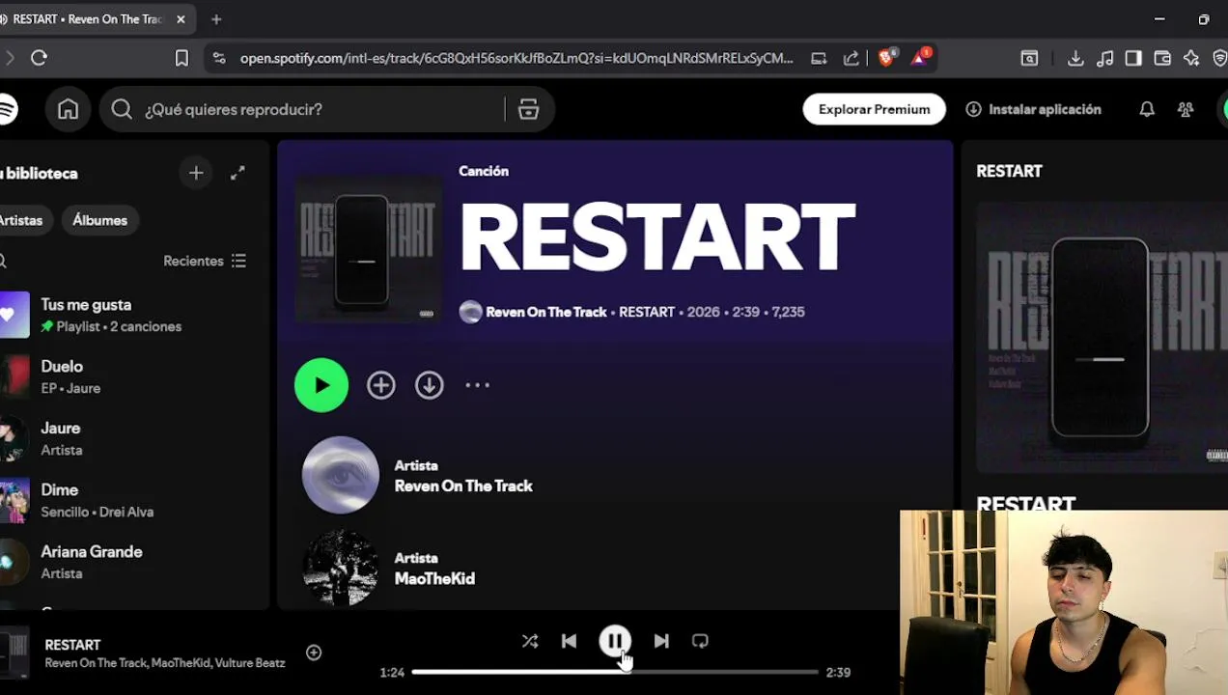This screenshot has height=695, width=1228.
Task: Click RESTART album link in song metadata
Action: point(647,312)
